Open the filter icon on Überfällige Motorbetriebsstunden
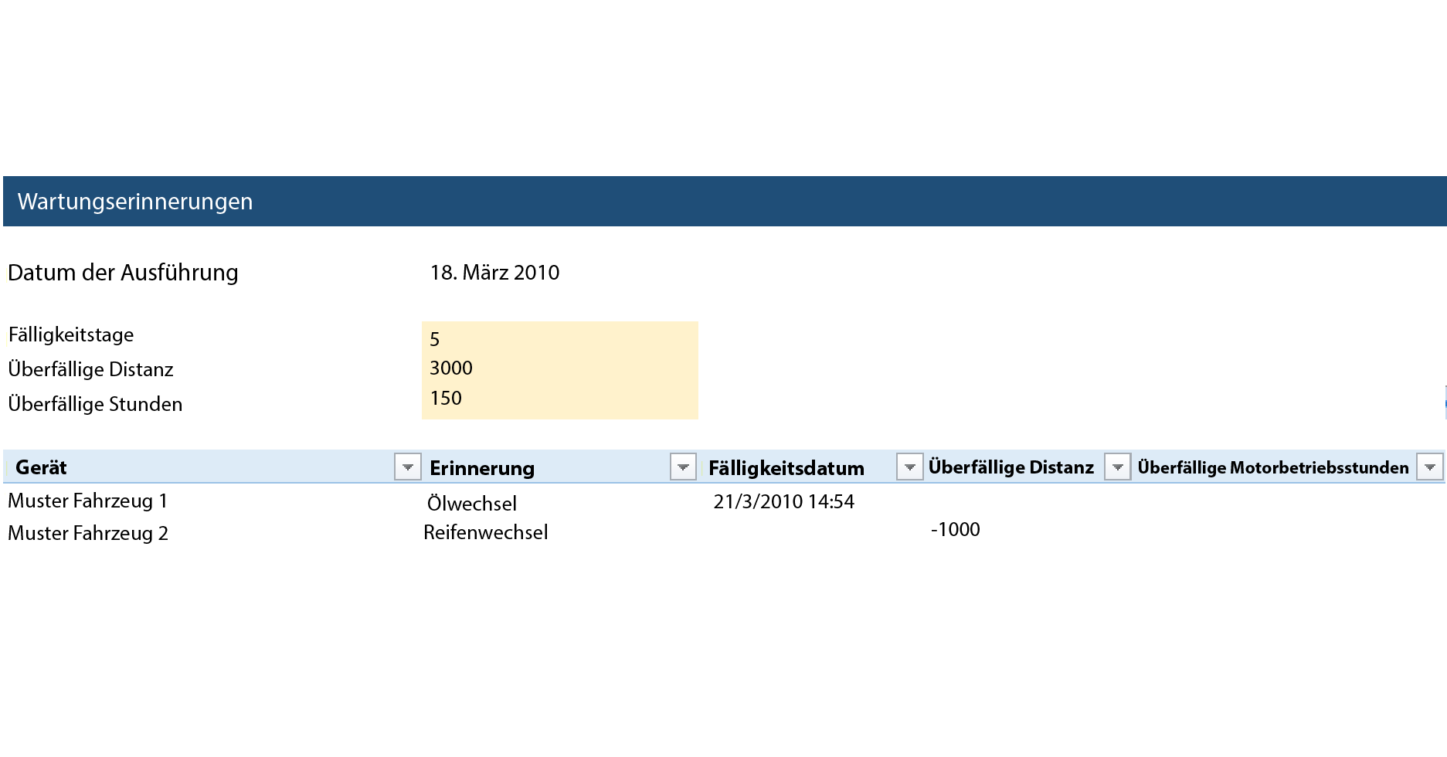The height and width of the screenshot is (757, 1447). [x=1432, y=467]
